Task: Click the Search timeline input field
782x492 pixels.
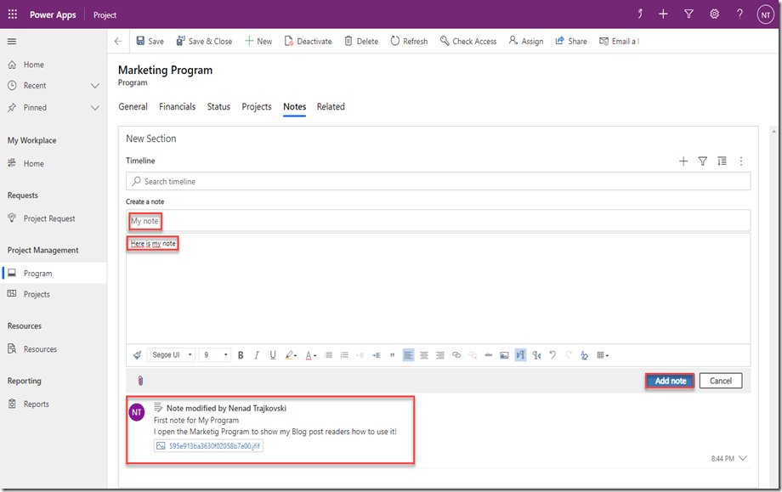Action: [x=438, y=182]
